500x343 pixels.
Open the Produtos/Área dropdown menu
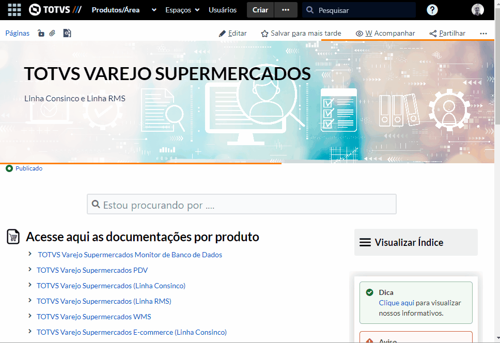[x=124, y=10]
